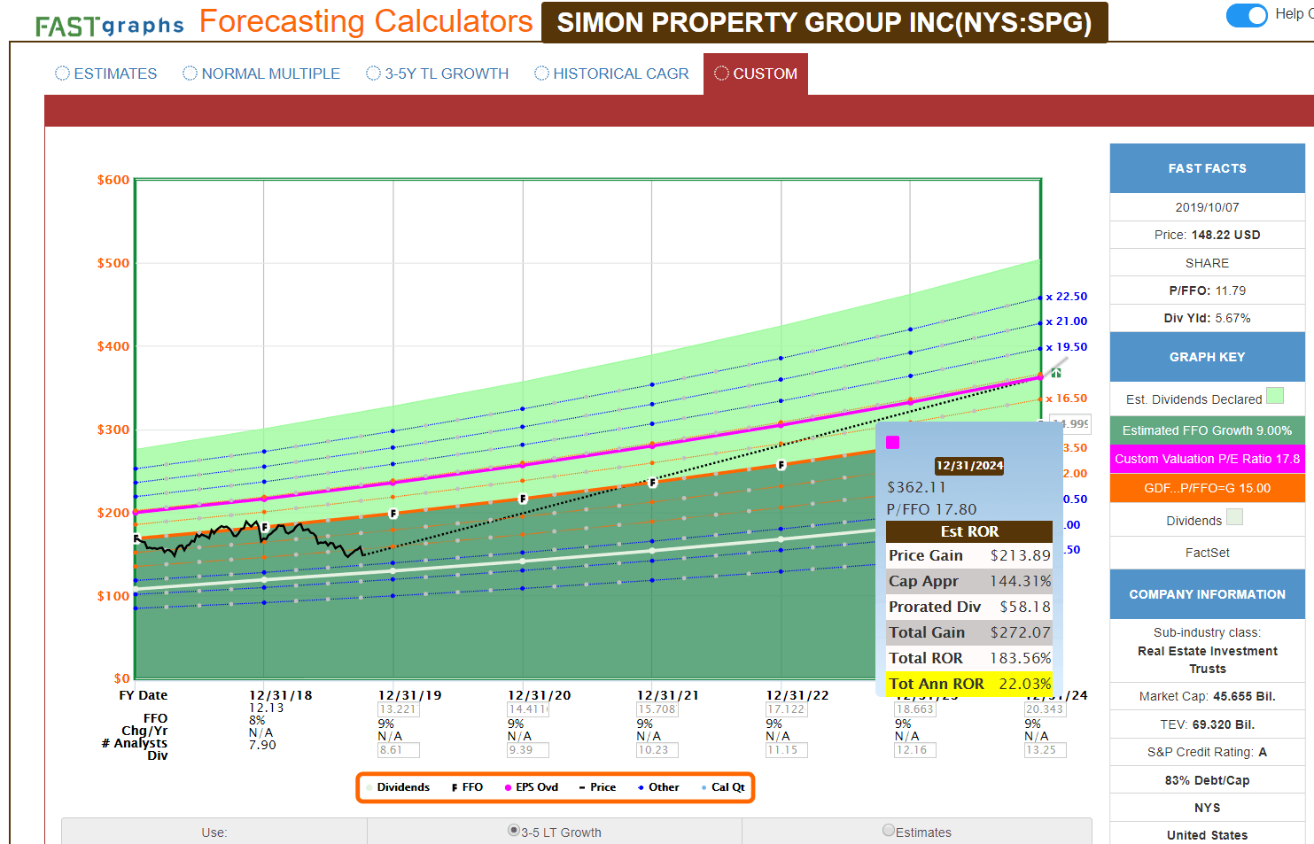Viewport: 1314px width, 844px height.
Task: Click the SIMON PROPERTY GROUP title banner
Action: tap(825, 22)
